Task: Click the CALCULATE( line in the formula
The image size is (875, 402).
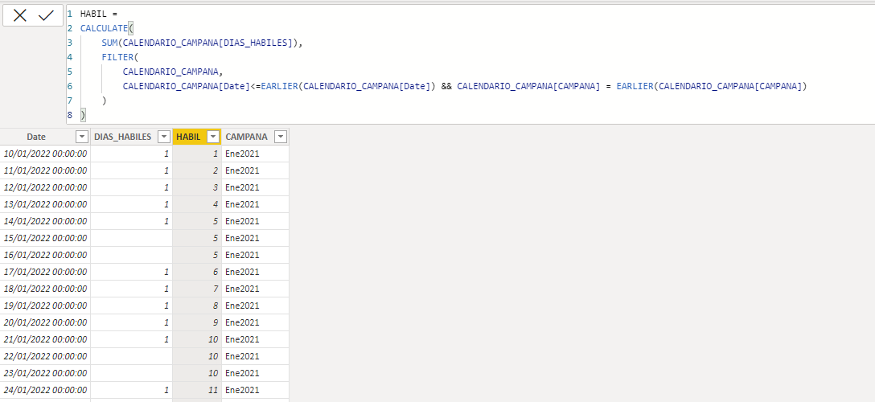Action: pyautogui.click(x=108, y=28)
